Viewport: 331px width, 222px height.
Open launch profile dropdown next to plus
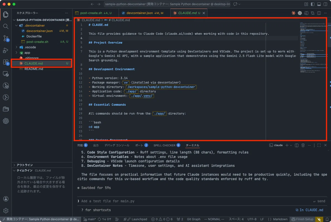coord(291,145)
